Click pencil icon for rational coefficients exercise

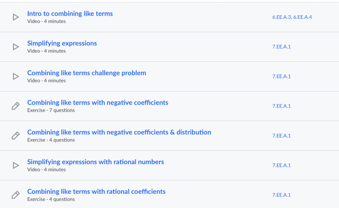pyautogui.click(x=16, y=195)
